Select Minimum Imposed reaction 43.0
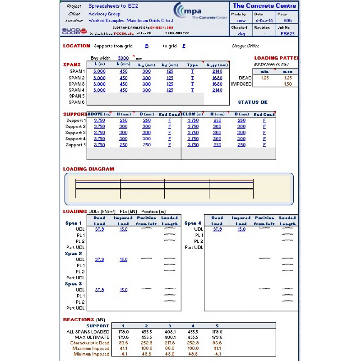Viewport: 361px width, 361px height. coord(170,354)
